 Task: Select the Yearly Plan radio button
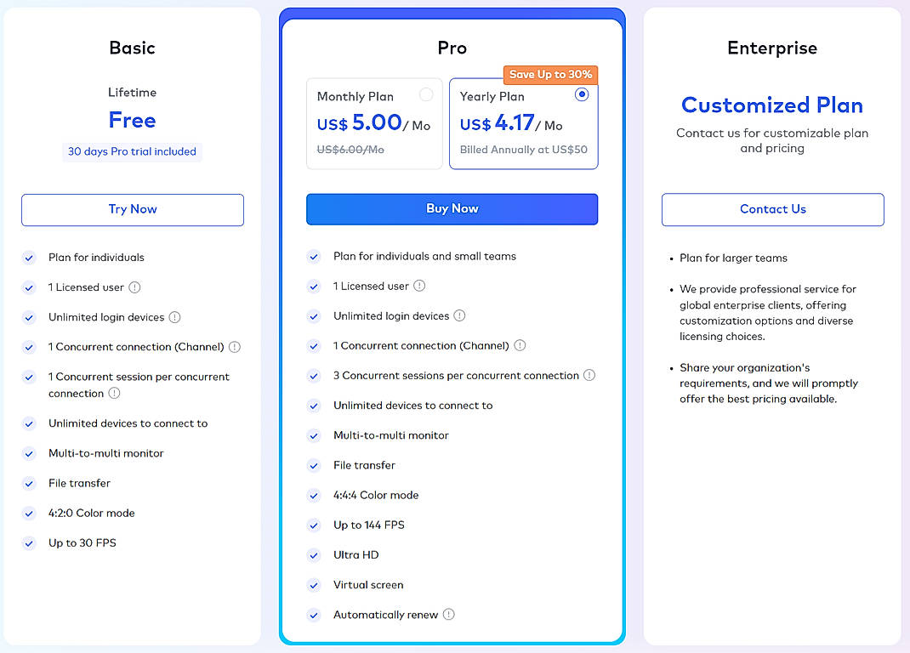click(581, 94)
